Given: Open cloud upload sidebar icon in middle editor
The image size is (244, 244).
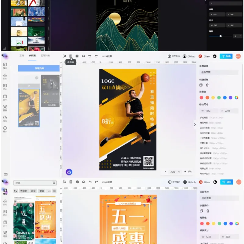Looking at the screenshot, I should (x=5, y=77).
